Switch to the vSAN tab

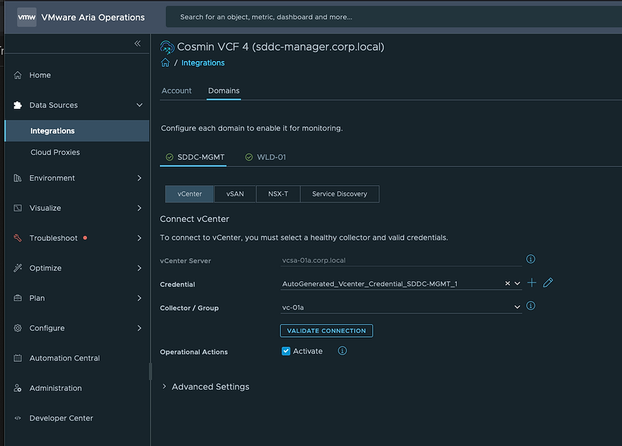click(x=235, y=194)
